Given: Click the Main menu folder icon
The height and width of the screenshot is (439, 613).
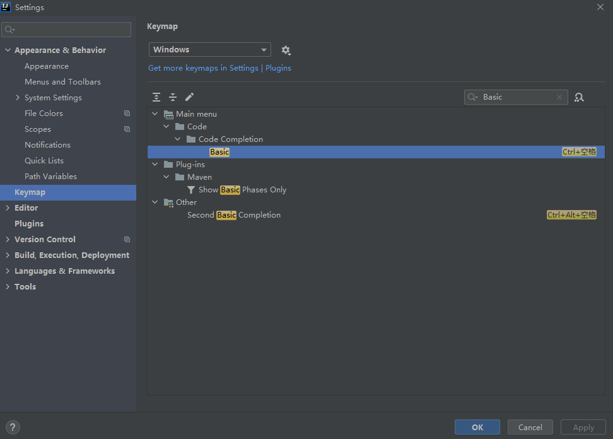Looking at the screenshot, I should tap(168, 114).
